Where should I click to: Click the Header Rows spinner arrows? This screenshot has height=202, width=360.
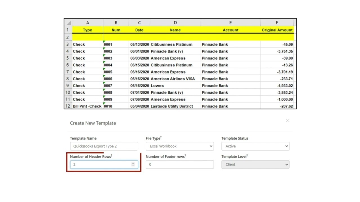[133, 164]
